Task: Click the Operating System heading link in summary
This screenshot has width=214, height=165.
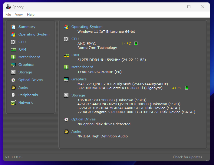Action: point(87,27)
